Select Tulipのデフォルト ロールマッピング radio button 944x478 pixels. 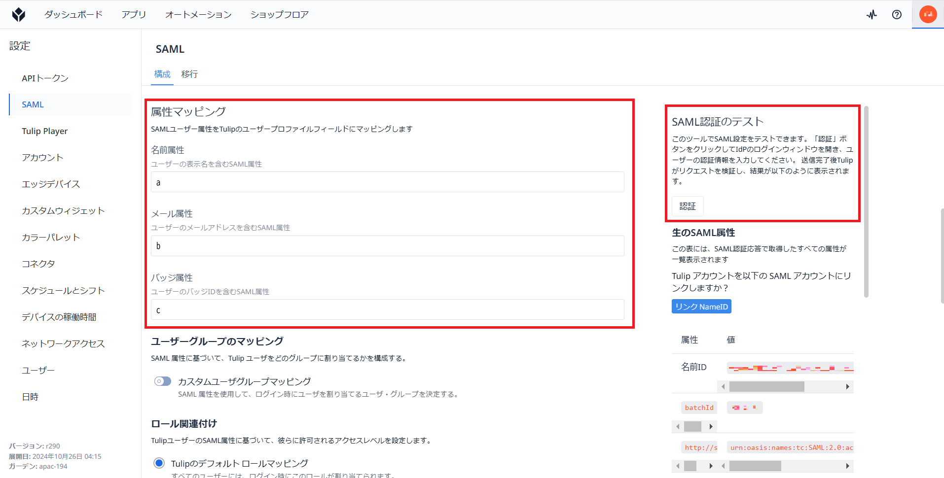click(x=159, y=463)
